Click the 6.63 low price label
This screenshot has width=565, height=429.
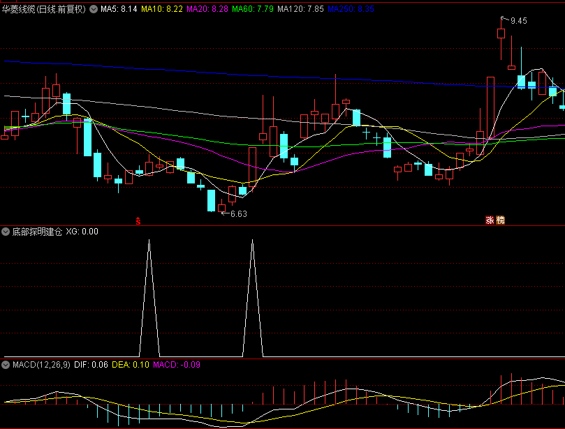[x=239, y=214]
